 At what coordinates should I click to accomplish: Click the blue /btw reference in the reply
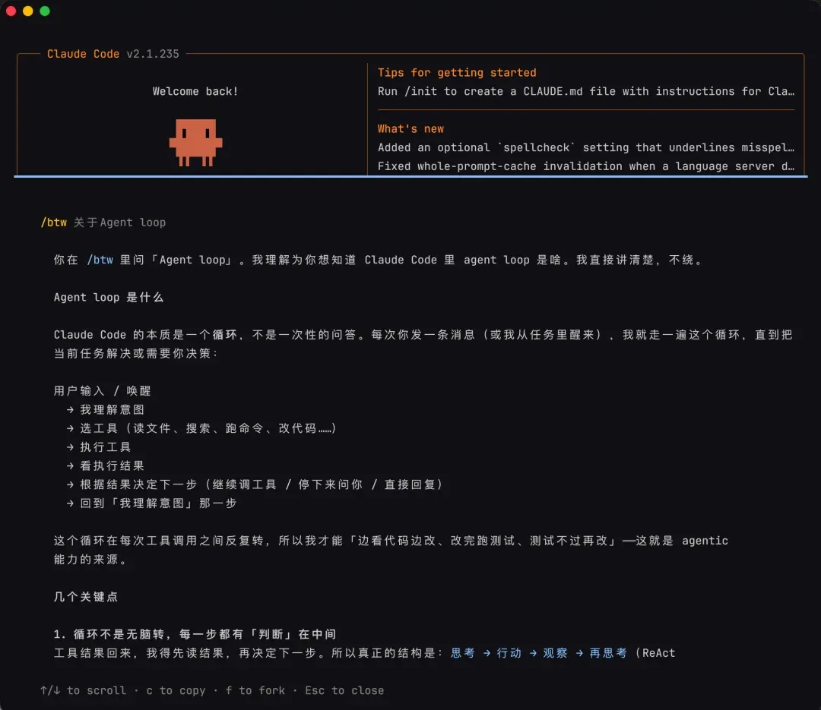[100, 260]
